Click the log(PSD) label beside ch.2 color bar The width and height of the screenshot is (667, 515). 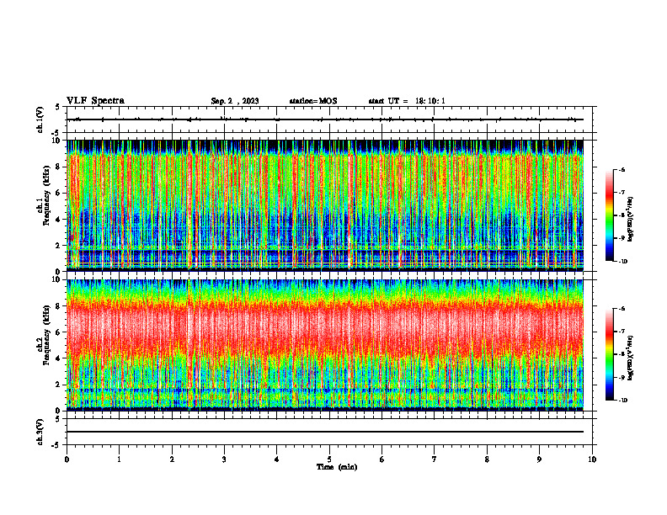click(x=631, y=358)
